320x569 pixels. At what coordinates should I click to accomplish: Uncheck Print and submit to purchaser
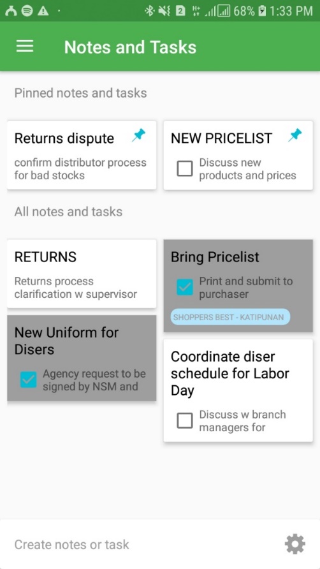coord(185,288)
